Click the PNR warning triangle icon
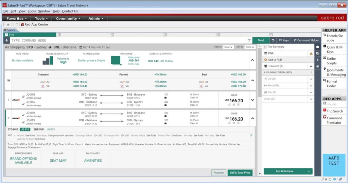 click(311, 54)
